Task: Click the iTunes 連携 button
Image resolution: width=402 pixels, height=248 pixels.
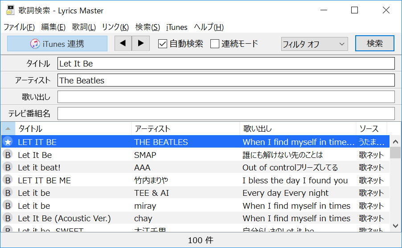Action: 57,44
